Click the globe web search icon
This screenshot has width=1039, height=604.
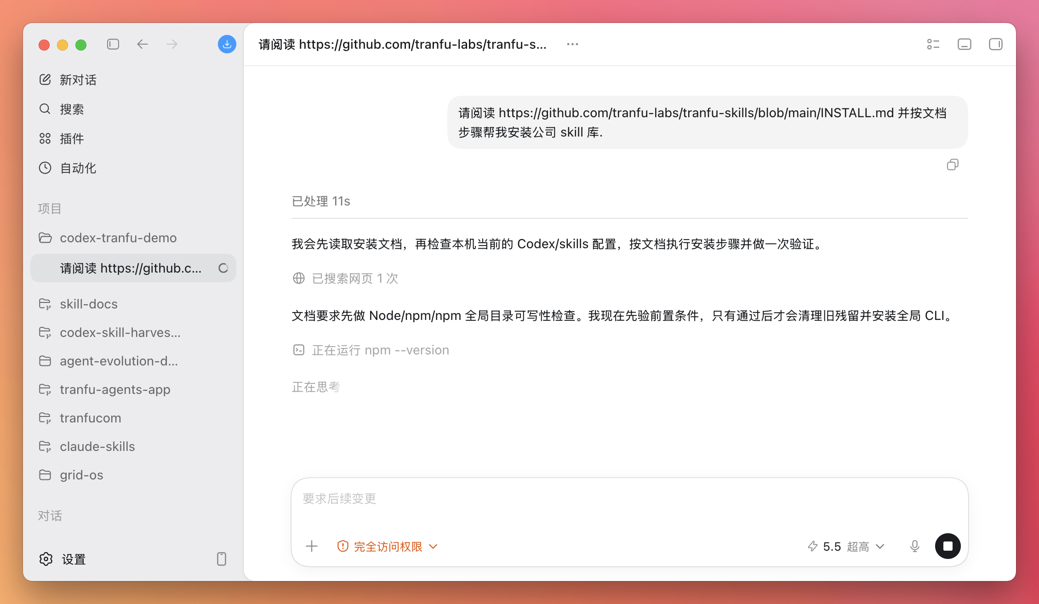(299, 278)
